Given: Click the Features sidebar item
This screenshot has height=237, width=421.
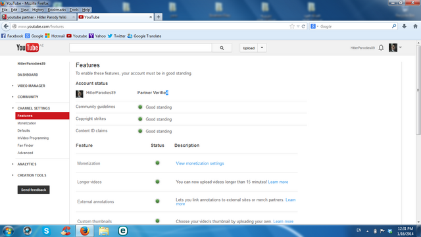Looking at the screenshot, I should pos(42,116).
